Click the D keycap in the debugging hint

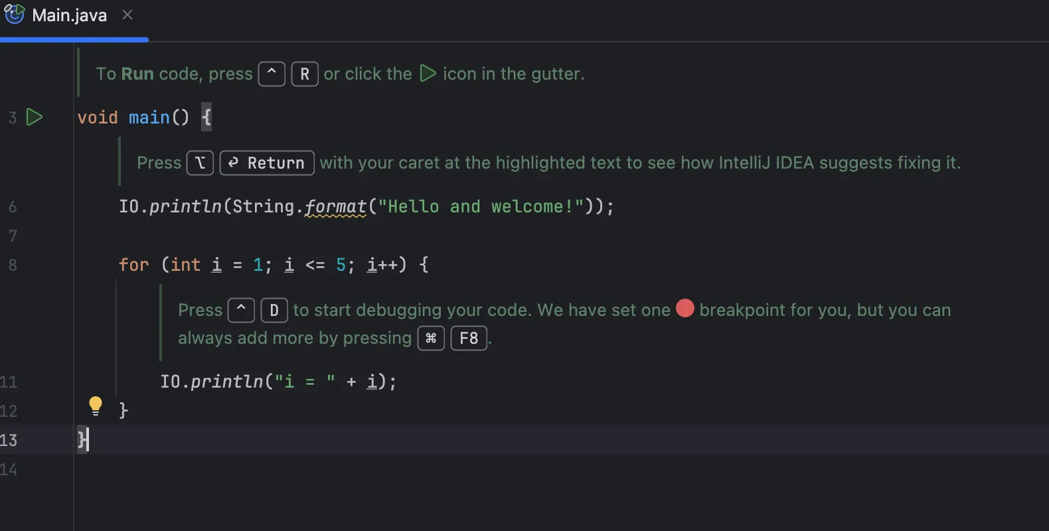click(x=274, y=311)
